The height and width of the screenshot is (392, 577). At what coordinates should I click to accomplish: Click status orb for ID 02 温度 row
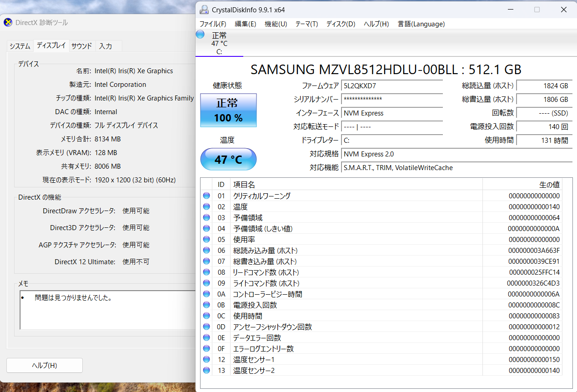coord(206,206)
